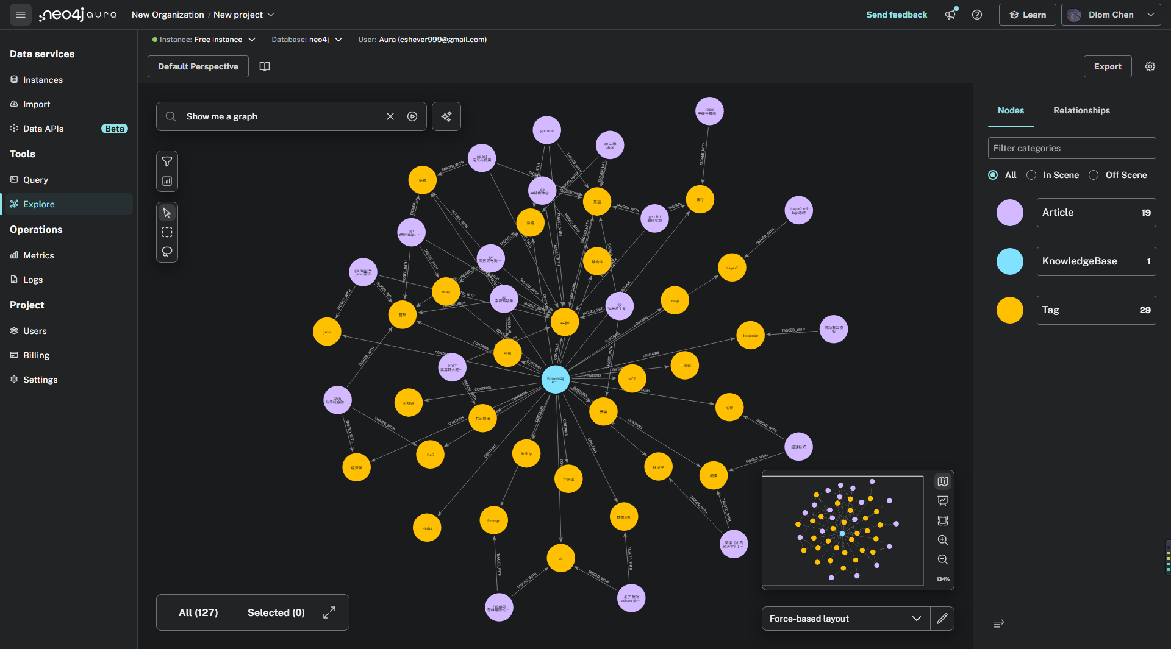Select the rectangle marquee selection tool
The height and width of the screenshot is (649, 1171).
[x=167, y=232]
